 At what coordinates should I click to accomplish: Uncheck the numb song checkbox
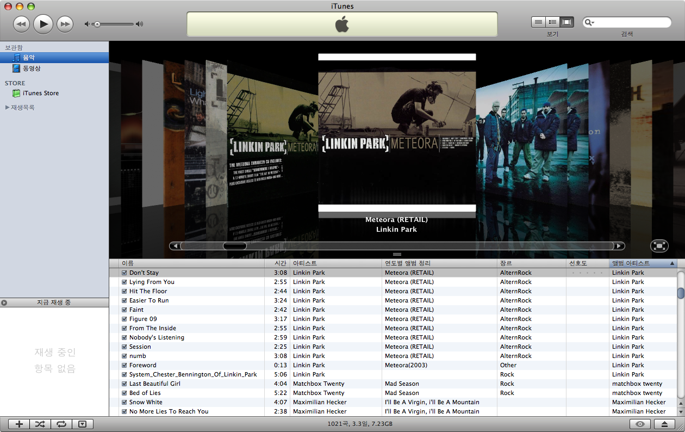pyautogui.click(x=124, y=356)
